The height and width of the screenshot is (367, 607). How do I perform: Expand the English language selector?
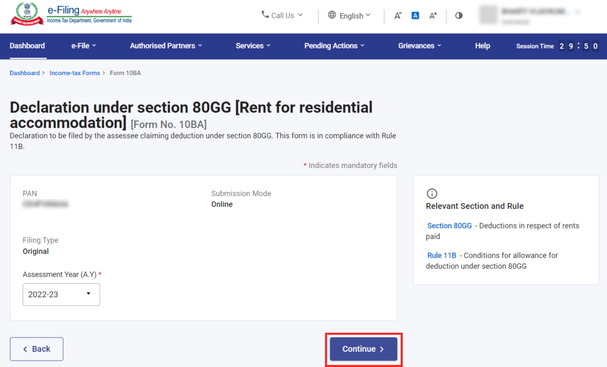(350, 16)
